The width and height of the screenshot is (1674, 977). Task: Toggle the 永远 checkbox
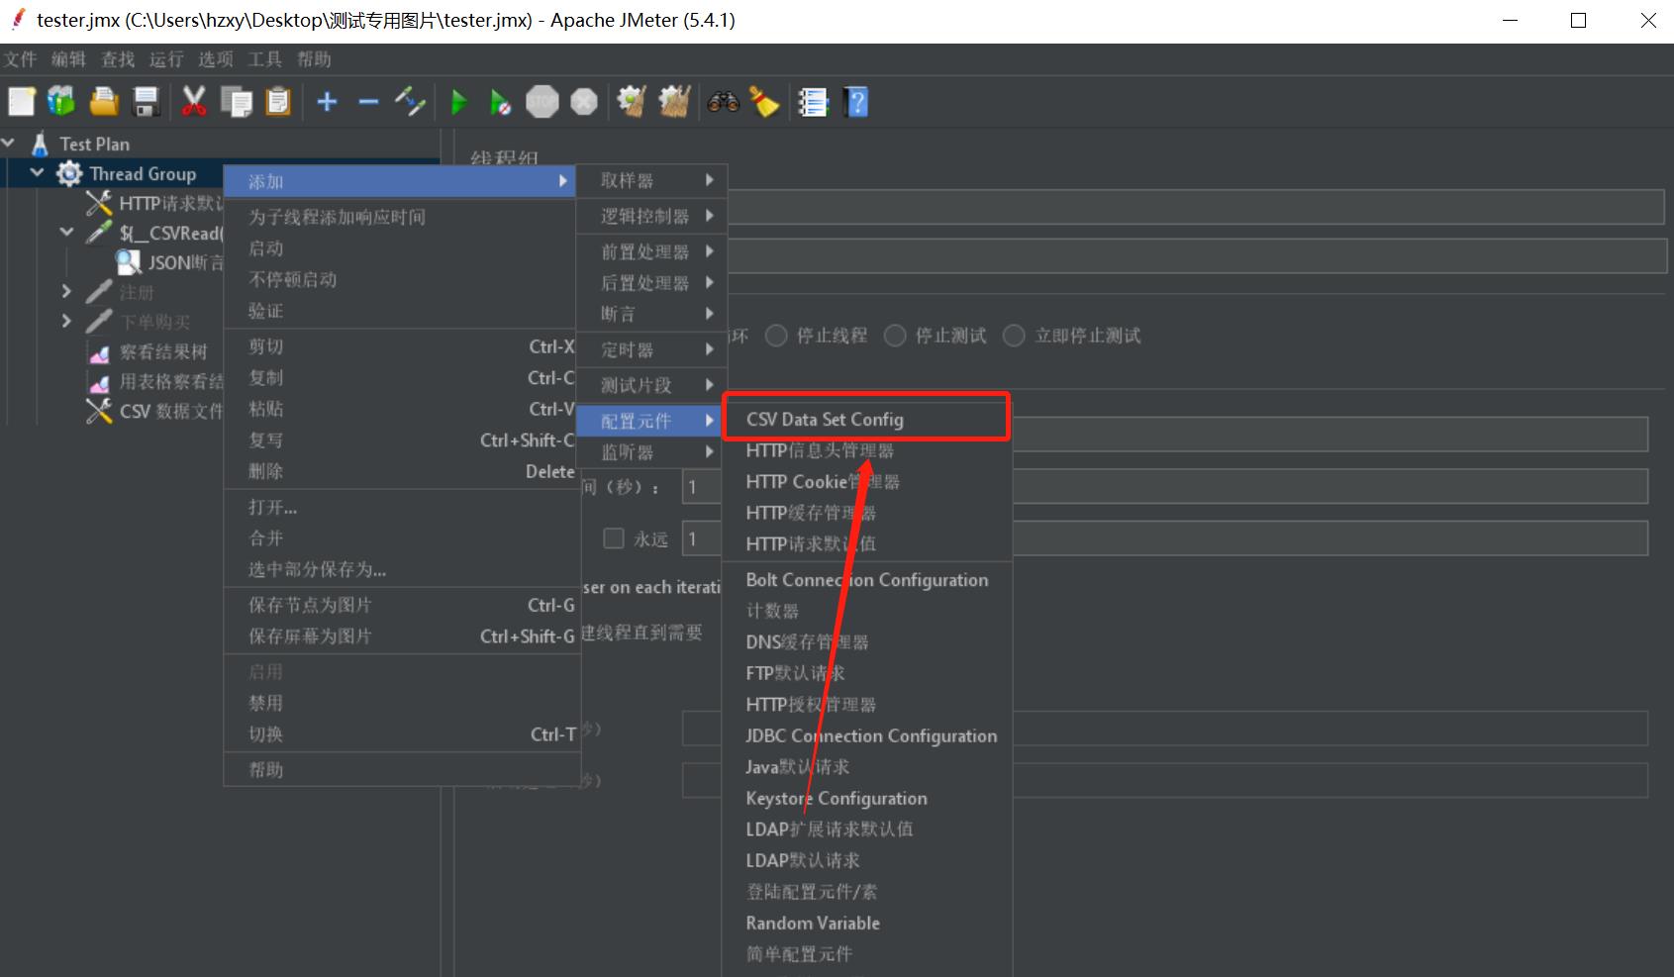(x=614, y=538)
